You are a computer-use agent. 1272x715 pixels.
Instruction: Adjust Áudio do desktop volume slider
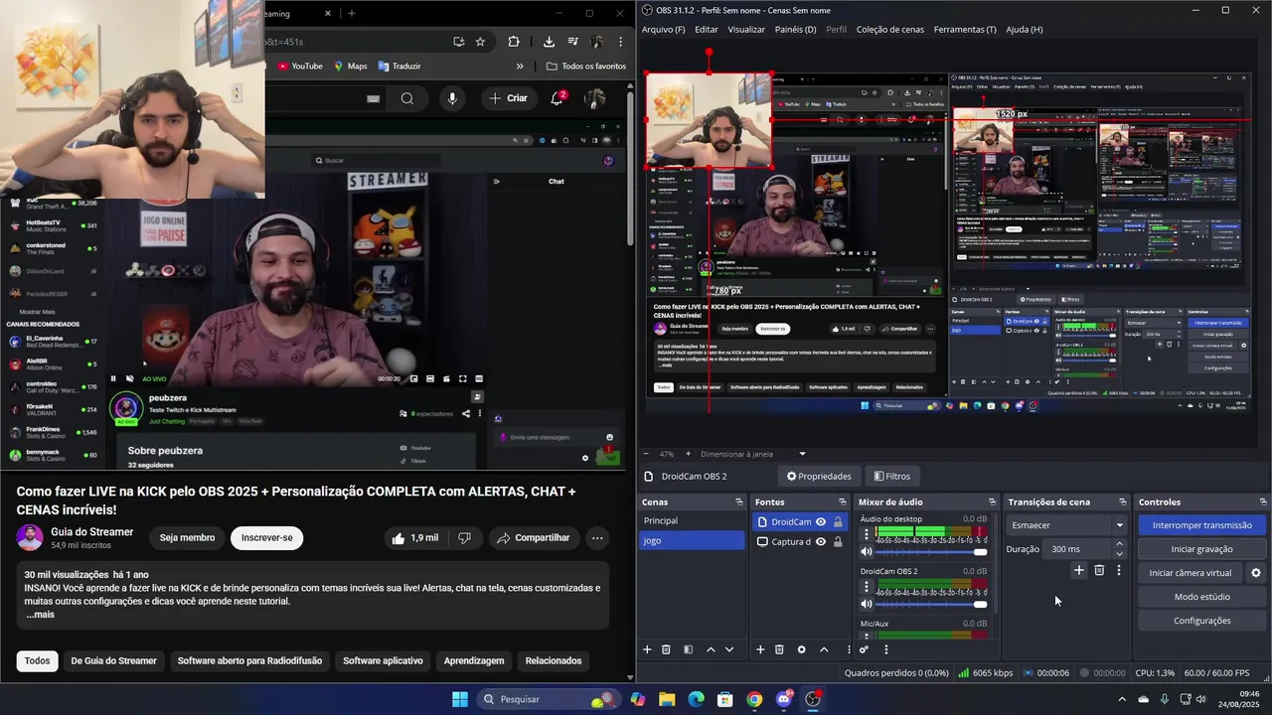coord(931,551)
